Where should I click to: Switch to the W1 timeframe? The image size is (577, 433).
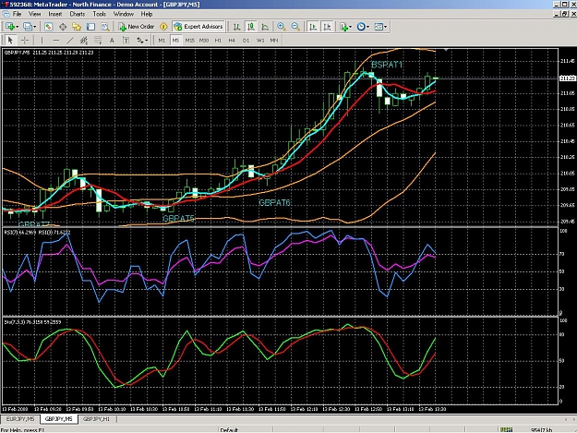pos(260,40)
